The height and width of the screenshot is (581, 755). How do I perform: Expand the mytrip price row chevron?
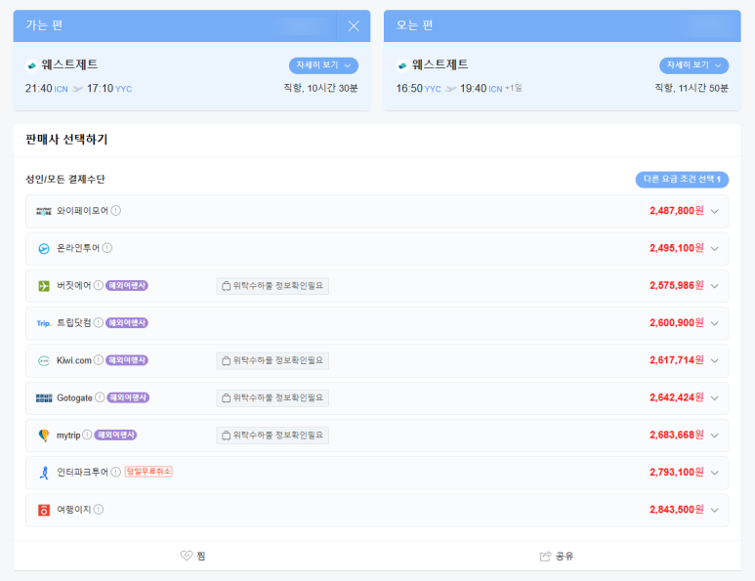tap(715, 436)
